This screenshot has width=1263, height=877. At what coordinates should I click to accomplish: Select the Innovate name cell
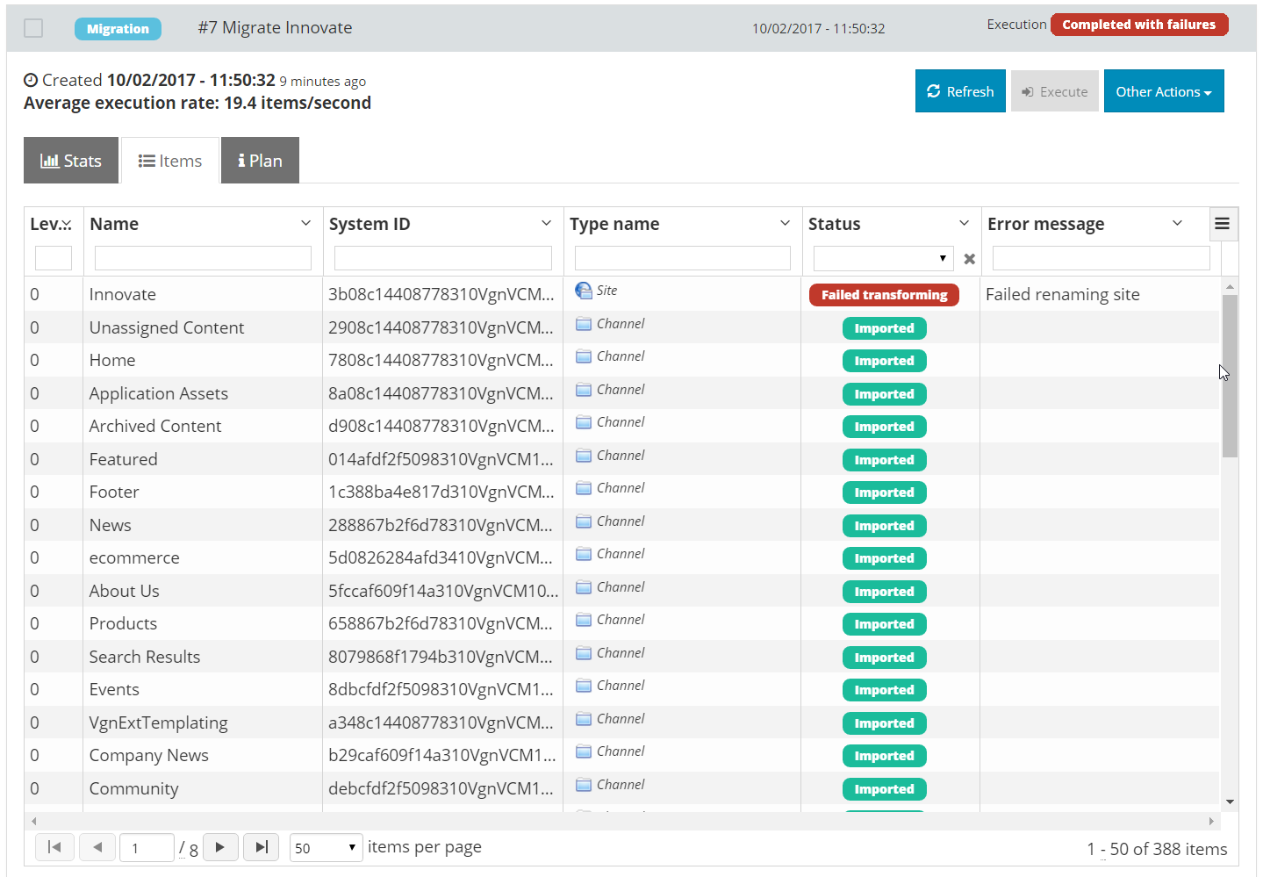(x=203, y=294)
